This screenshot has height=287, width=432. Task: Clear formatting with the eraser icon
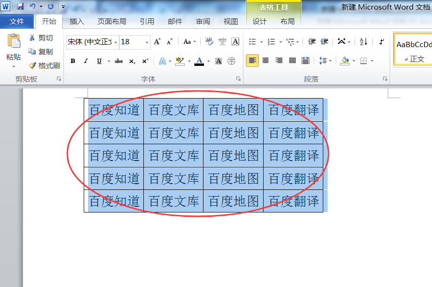(x=209, y=42)
